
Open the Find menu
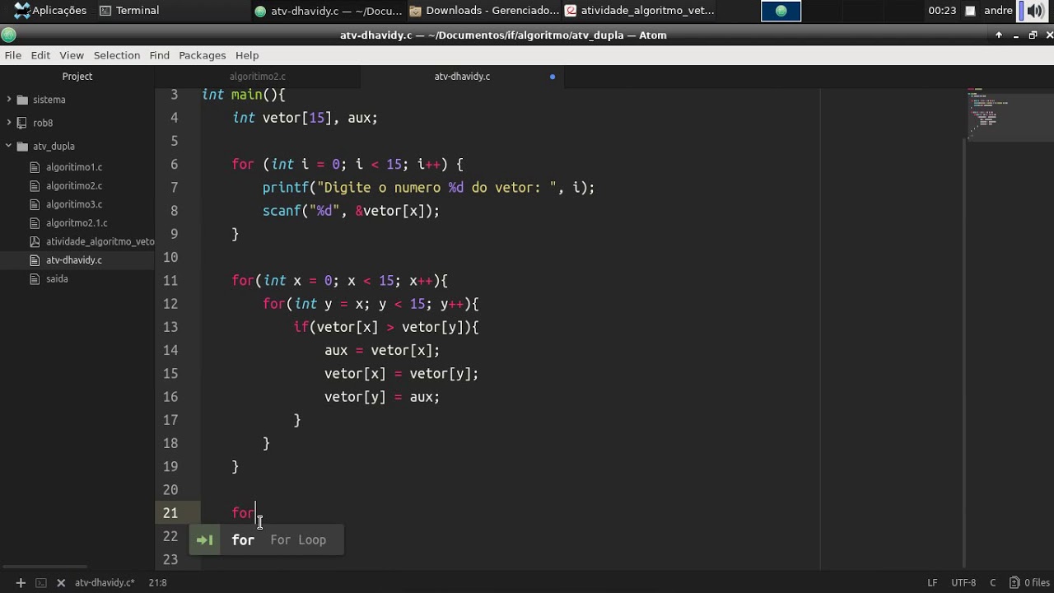click(x=160, y=55)
